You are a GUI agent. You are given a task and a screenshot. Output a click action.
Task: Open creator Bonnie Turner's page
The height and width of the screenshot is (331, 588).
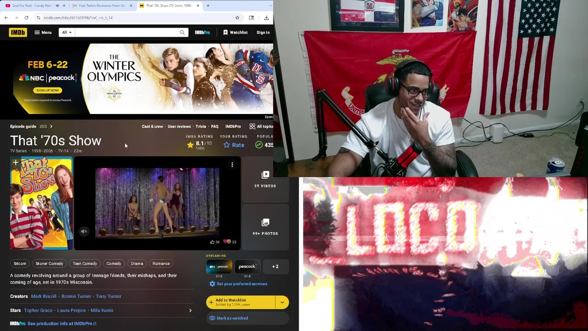tap(76, 297)
